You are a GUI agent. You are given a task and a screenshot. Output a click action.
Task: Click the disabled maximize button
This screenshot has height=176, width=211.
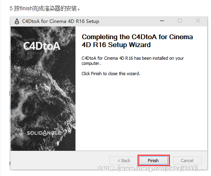tap(180, 21)
